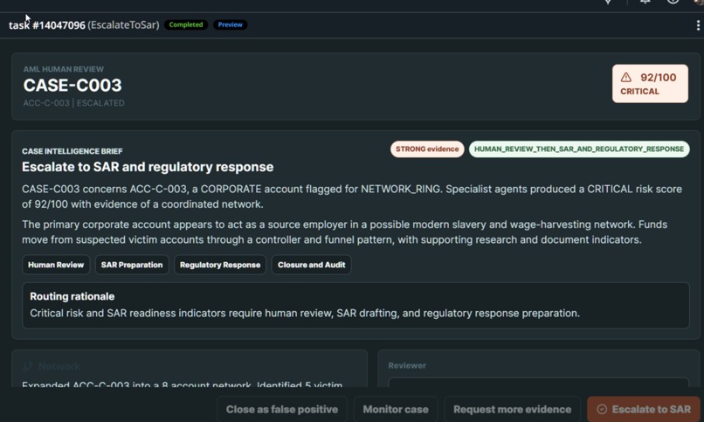This screenshot has width=704, height=422.
Task: Click the STRONG evidence tag
Action: pyautogui.click(x=427, y=149)
